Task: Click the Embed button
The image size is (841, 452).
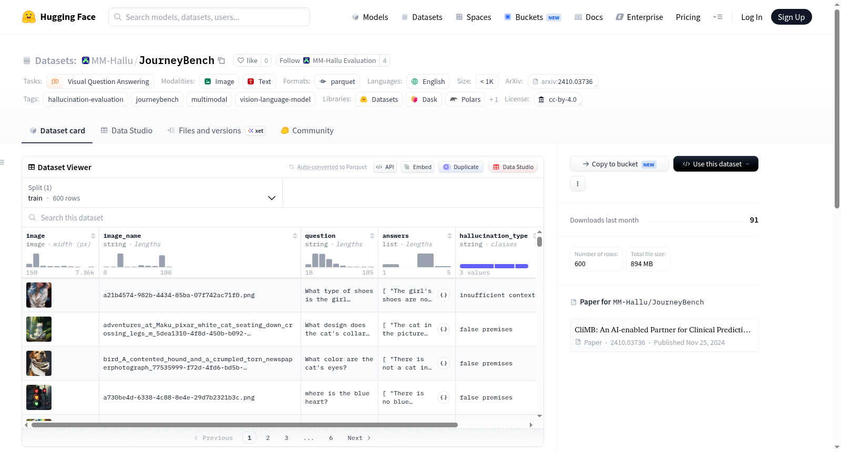Action: [417, 167]
